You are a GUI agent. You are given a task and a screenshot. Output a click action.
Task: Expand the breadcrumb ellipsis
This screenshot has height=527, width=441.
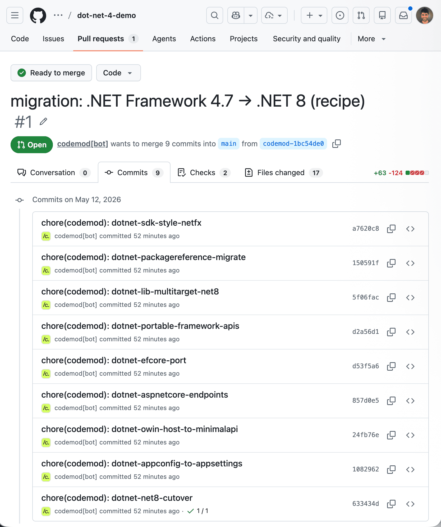click(x=58, y=15)
